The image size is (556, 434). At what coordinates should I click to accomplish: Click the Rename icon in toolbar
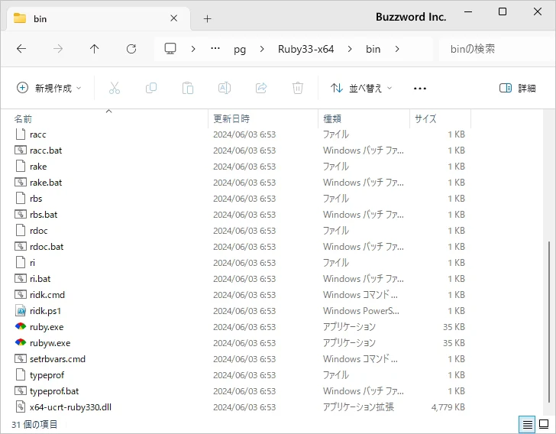[x=225, y=88]
